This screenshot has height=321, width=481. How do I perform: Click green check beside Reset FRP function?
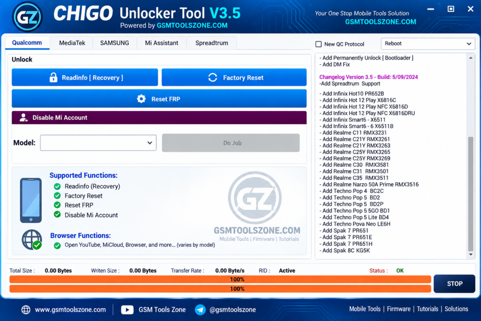click(57, 205)
